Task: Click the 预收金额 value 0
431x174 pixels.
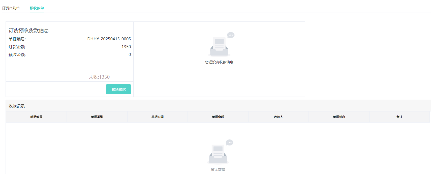Action: pyautogui.click(x=130, y=54)
